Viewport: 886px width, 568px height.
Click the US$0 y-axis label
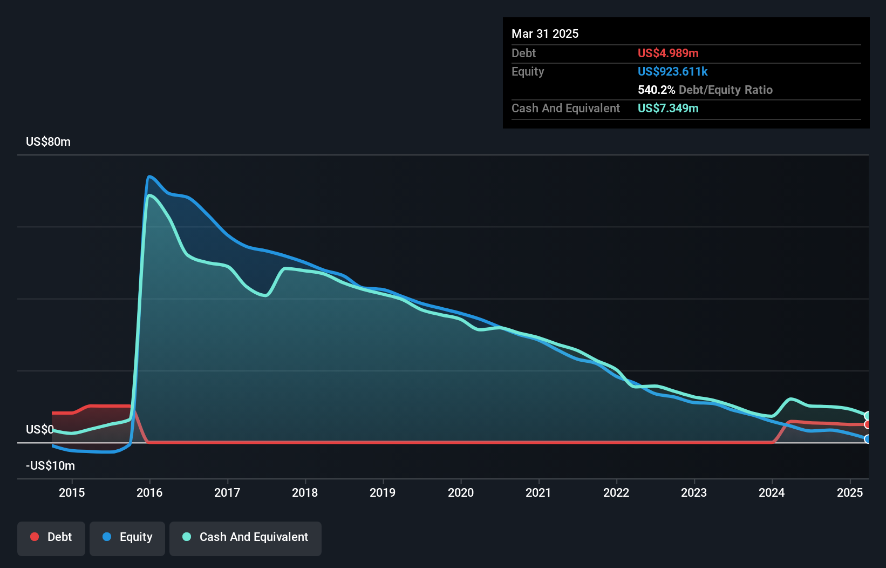pos(40,429)
